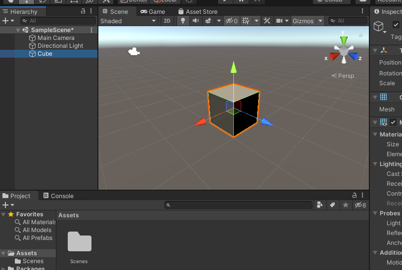Image resolution: width=402 pixels, height=270 pixels.
Task: Open the Hierarchy panel options menu
Action: pyautogui.click(x=91, y=11)
